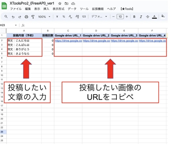Move document to folder icon
Viewport: 172px width, 145px height.
coord(67,3)
